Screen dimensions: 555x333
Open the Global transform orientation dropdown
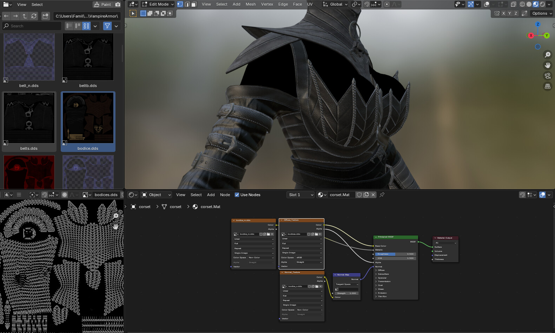pos(335,4)
